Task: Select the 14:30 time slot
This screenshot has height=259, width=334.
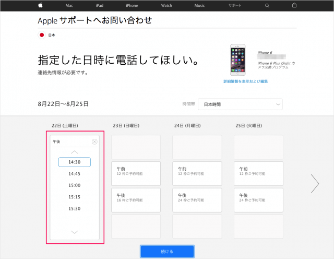Action: 74,162
